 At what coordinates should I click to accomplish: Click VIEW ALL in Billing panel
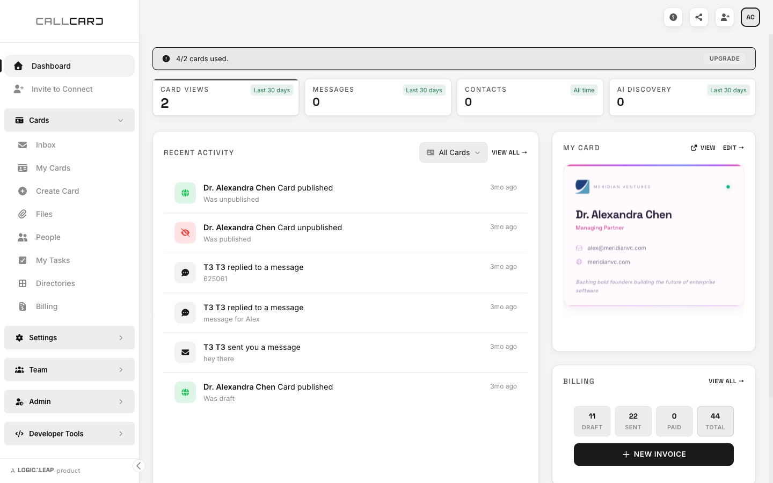pyautogui.click(x=726, y=381)
